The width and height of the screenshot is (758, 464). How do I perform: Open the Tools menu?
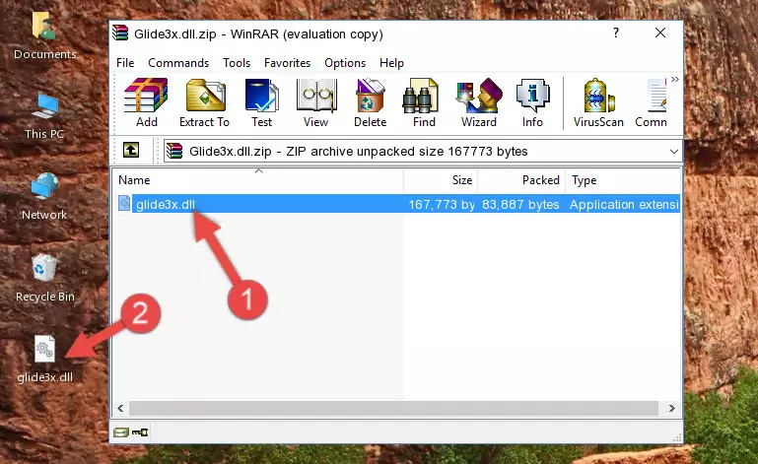pyautogui.click(x=237, y=63)
